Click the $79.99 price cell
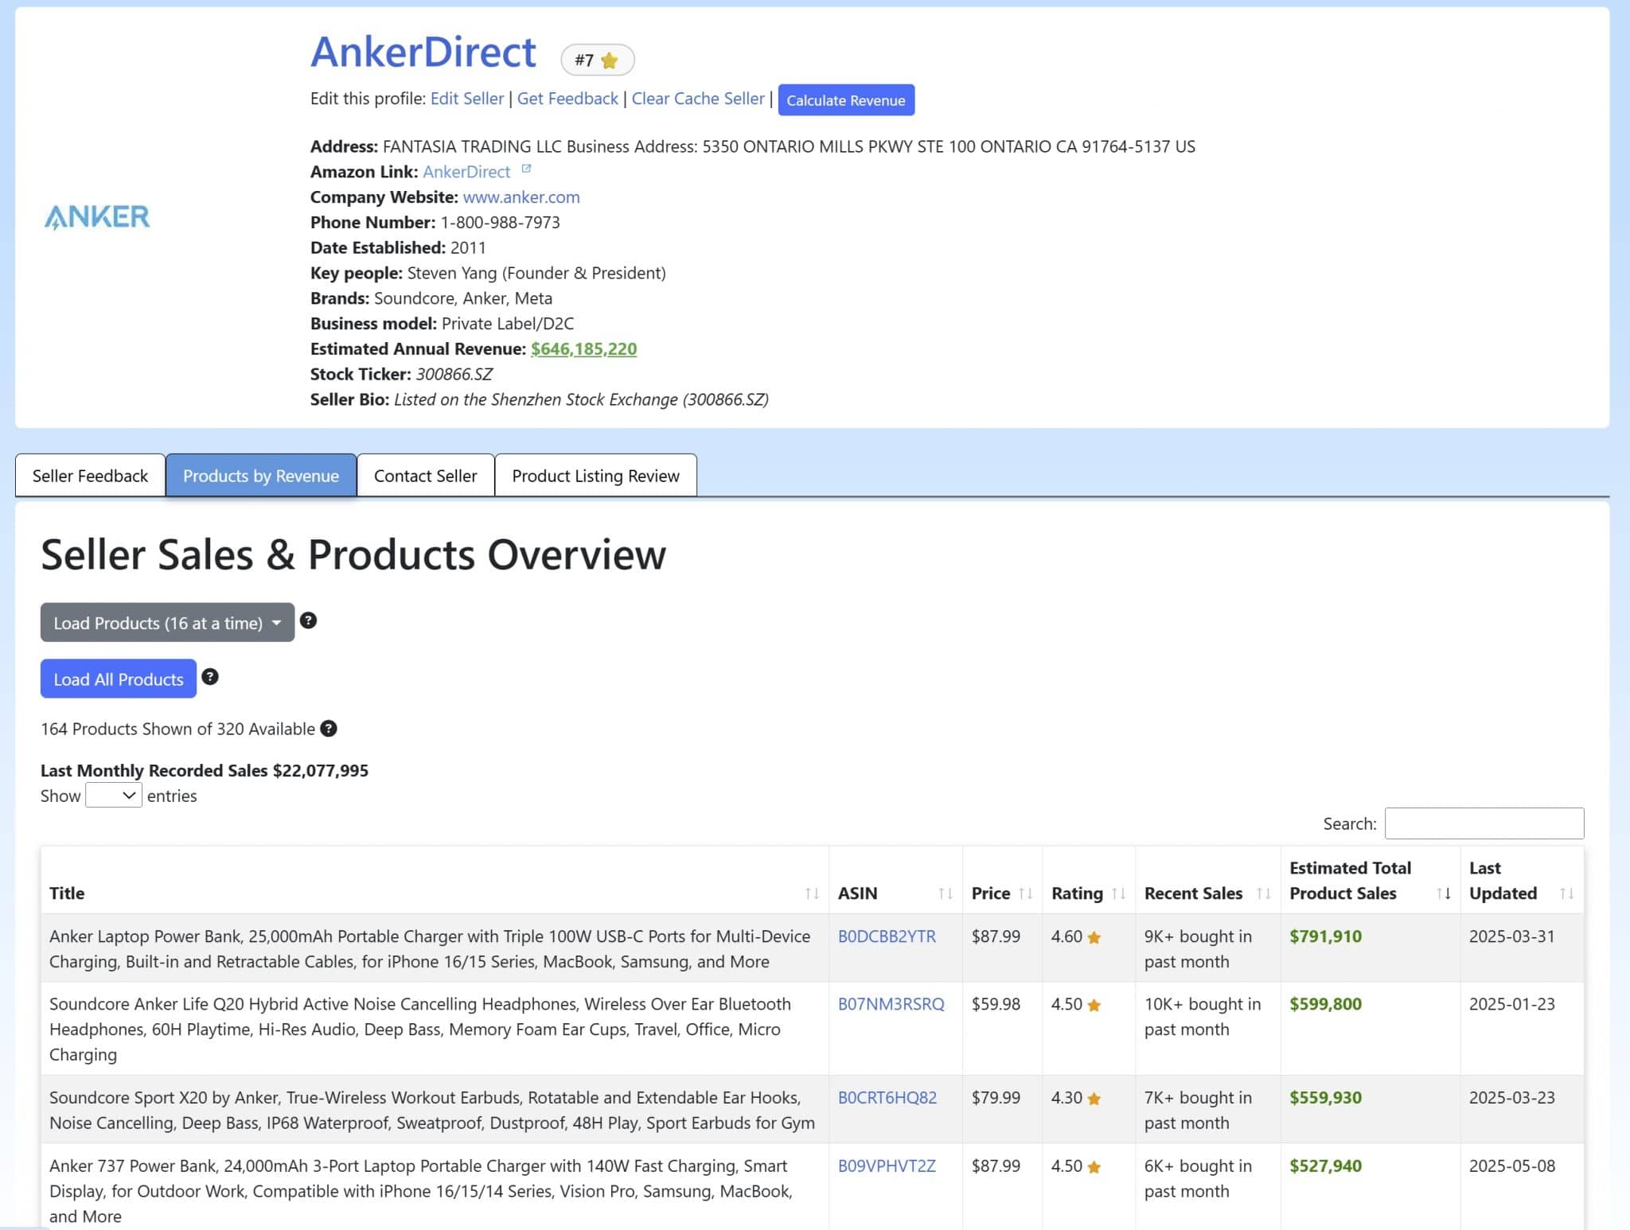The width and height of the screenshot is (1630, 1230). (x=996, y=1097)
